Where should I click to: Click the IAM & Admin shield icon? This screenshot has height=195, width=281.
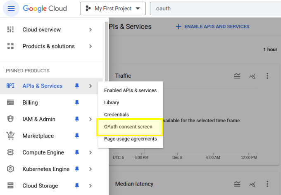(x=10, y=119)
